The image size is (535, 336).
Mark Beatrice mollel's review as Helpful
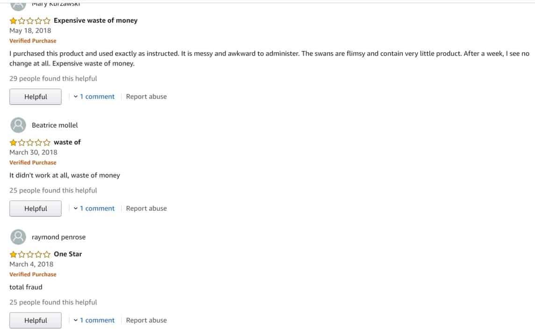click(36, 209)
